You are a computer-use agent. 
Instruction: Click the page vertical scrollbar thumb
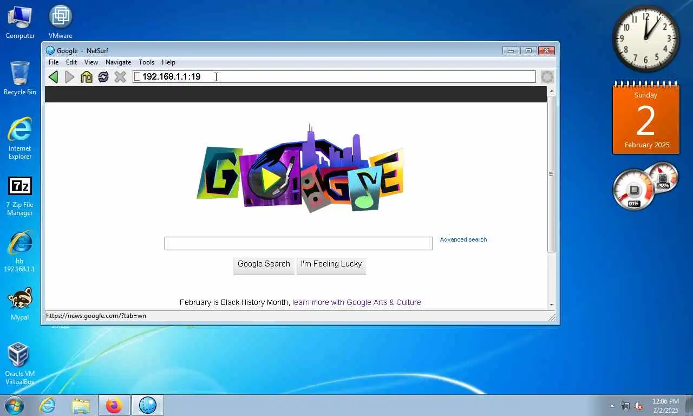(x=551, y=174)
